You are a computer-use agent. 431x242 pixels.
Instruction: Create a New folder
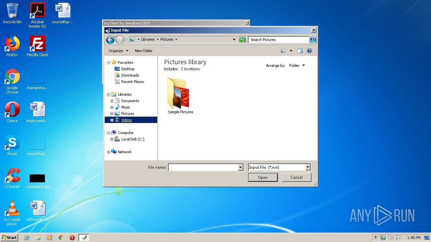[144, 51]
